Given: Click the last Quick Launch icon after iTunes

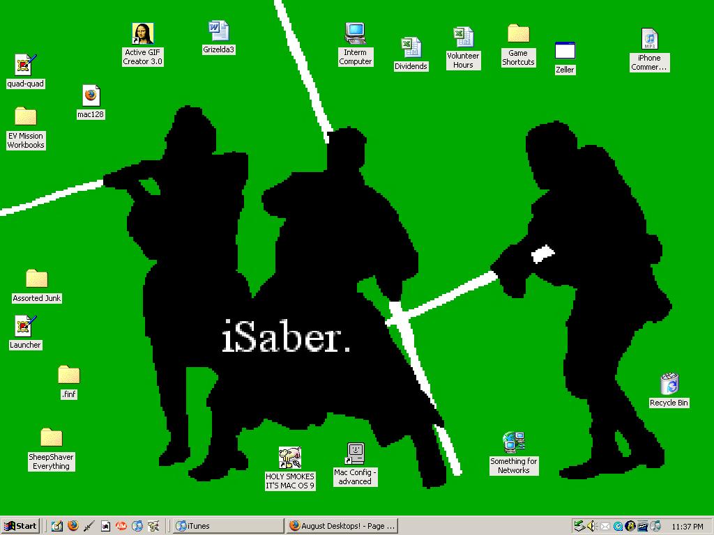Looking at the screenshot, I should 153,526.
